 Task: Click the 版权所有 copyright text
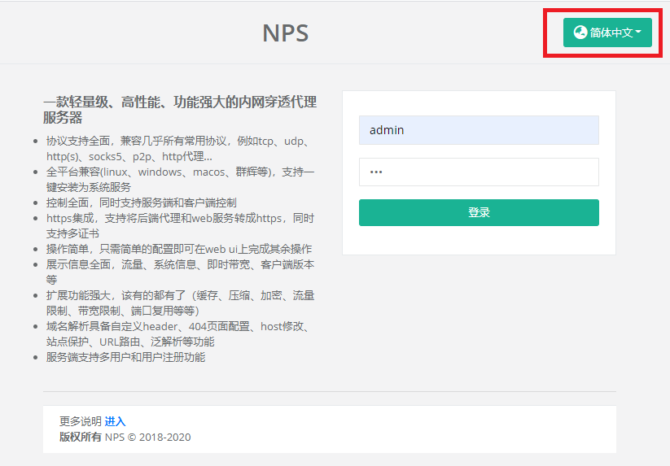pyautogui.click(x=81, y=437)
